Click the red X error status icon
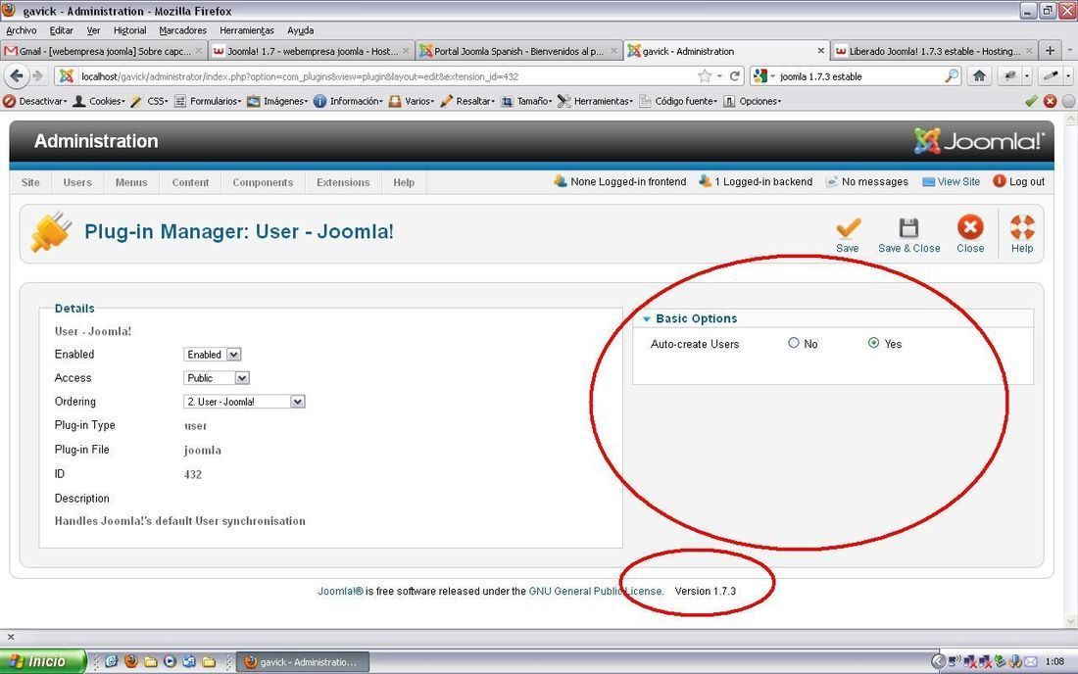This screenshot has height=674, width=1078. coord(1050,101)
